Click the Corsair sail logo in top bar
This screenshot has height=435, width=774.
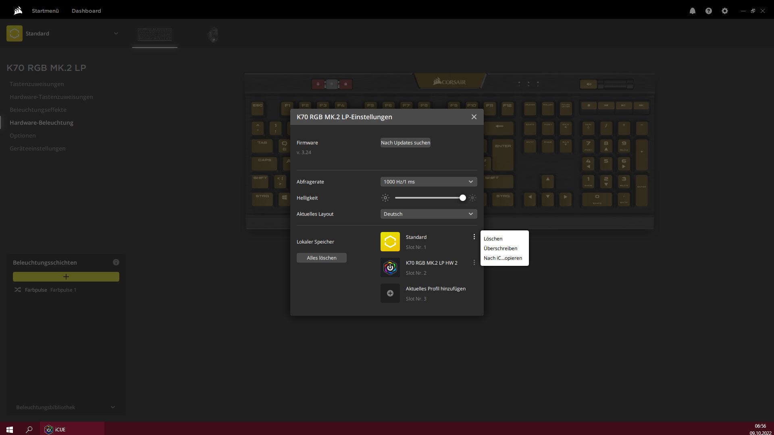click(18, 11)
